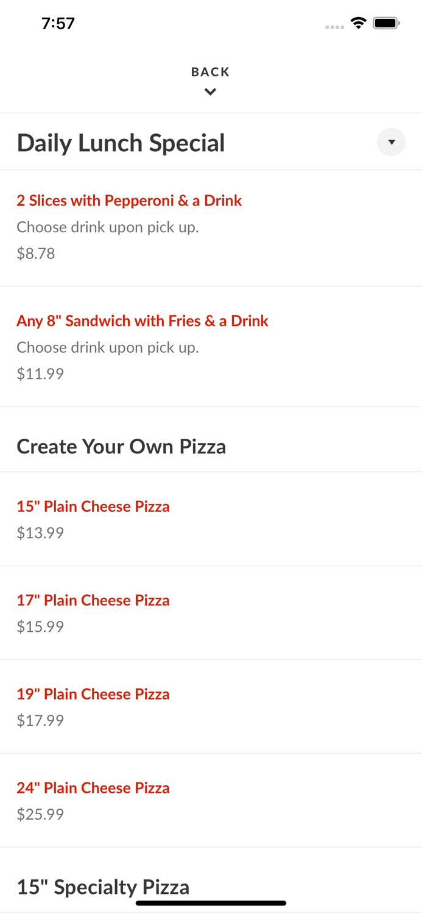422x914 pixels.
Task: Tap the 24" Plain Cheese Pizza item
Action: pos(93,788)
